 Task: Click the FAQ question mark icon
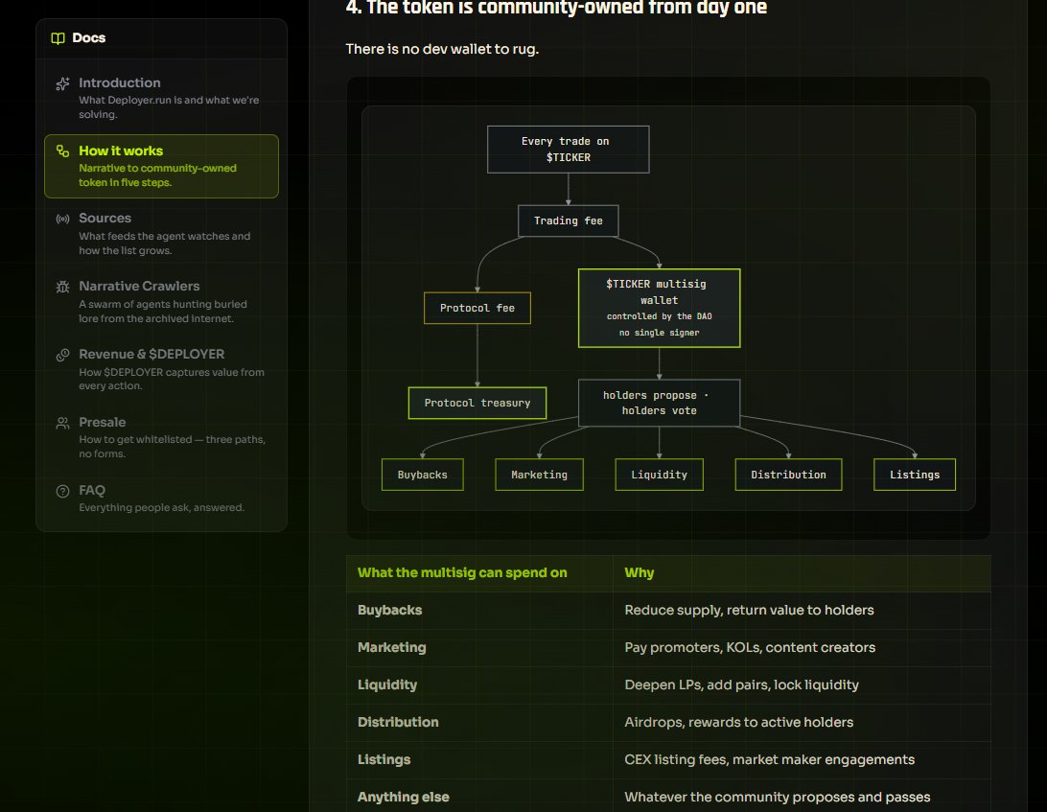62,491
